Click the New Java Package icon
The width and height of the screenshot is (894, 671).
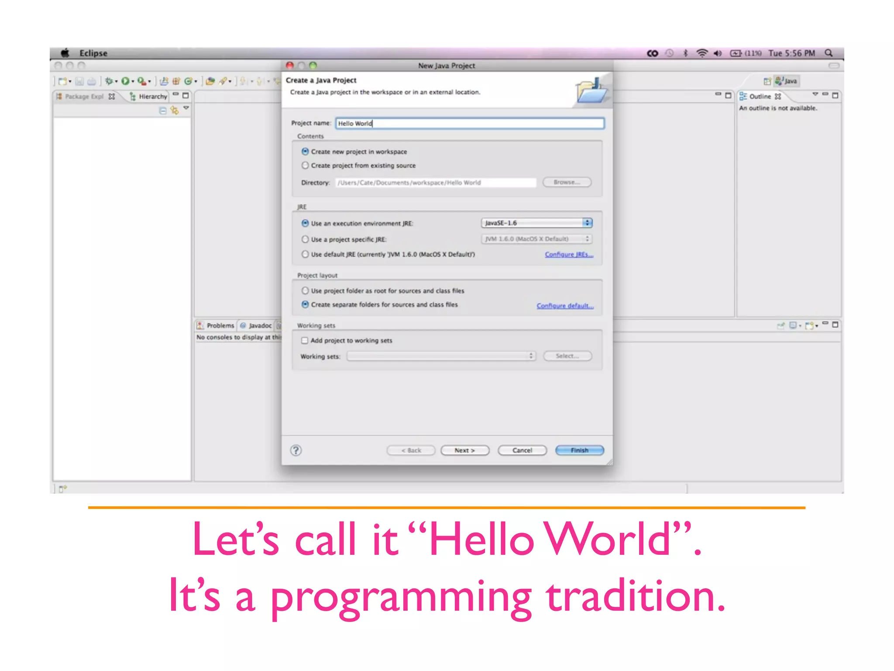click(176, 81)
